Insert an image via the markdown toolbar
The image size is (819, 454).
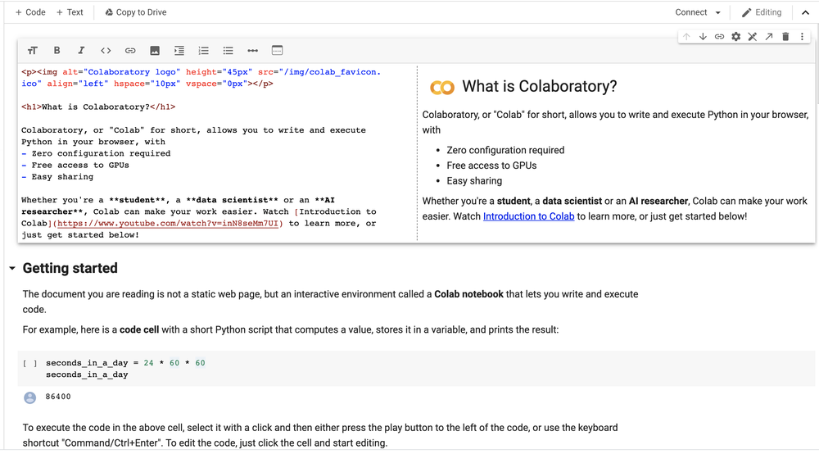[x=154, y=51]
